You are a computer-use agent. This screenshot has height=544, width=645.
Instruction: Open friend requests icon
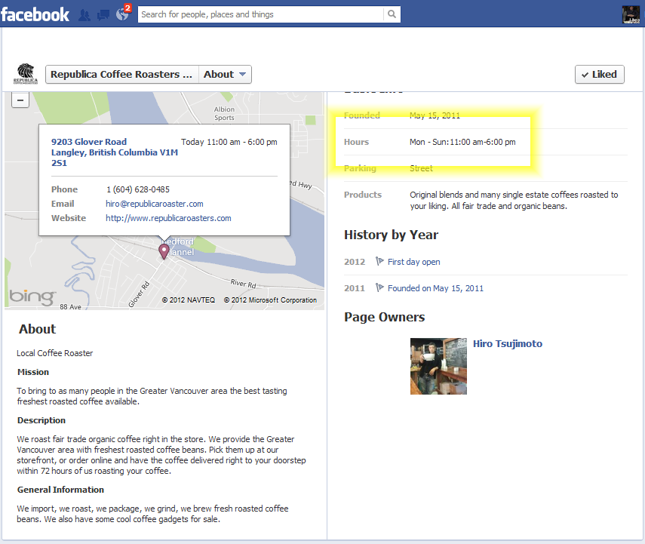coord(84,15)
